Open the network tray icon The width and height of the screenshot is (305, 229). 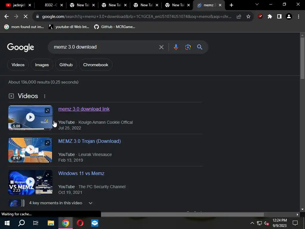point(259,223)
